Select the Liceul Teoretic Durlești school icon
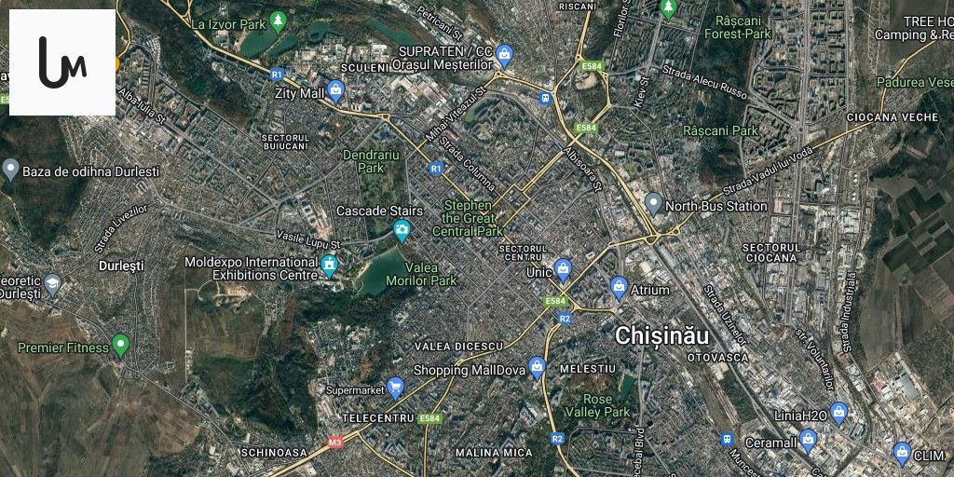The height and width of the screenshot is (477, 954). coord(53,284)
